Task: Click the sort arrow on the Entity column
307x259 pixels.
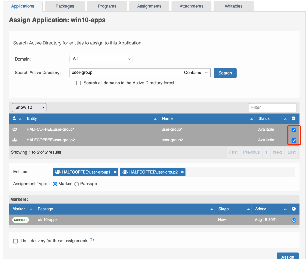Action: tap(155, 119)
